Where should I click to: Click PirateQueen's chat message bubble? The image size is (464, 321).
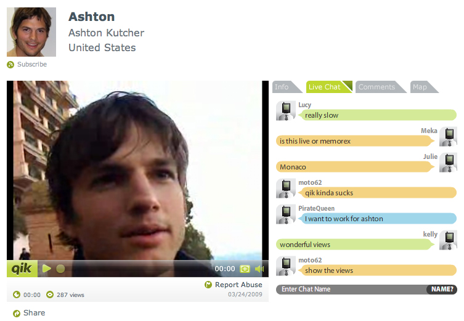pos(377,219)
